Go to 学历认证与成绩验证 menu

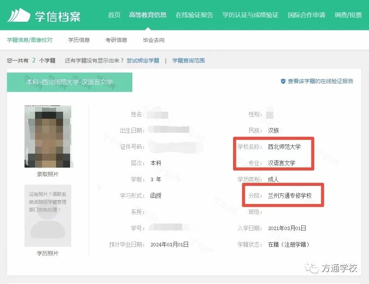click(250, 15)
